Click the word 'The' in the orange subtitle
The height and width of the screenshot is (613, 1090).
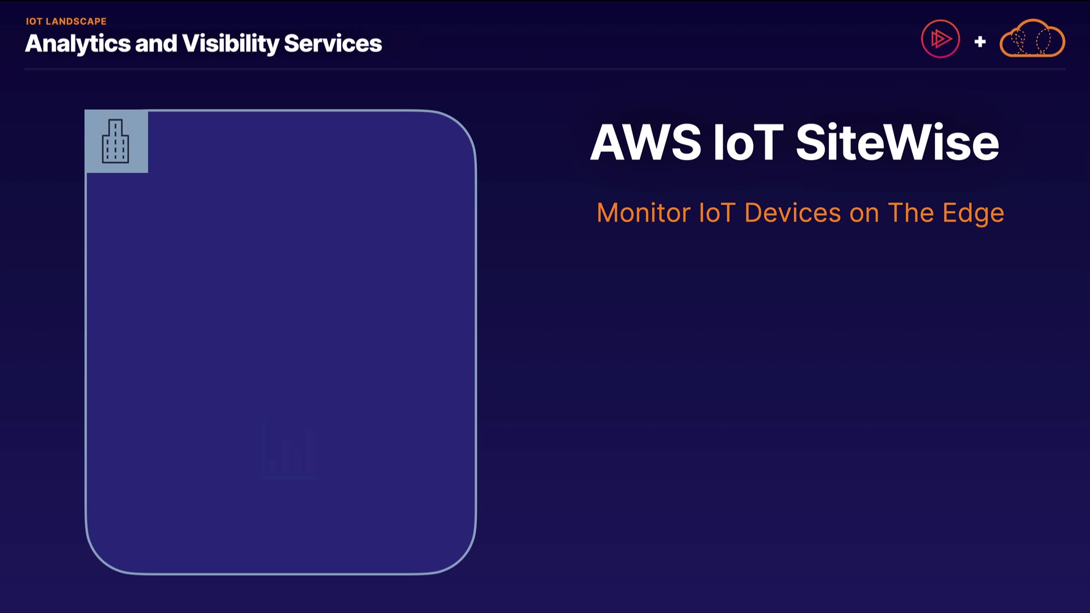911,213
